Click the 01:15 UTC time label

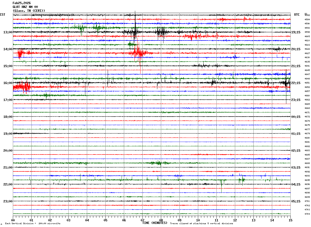tap(296, 134)
